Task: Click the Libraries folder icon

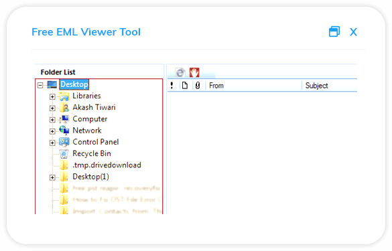Action: click(64, 96)
